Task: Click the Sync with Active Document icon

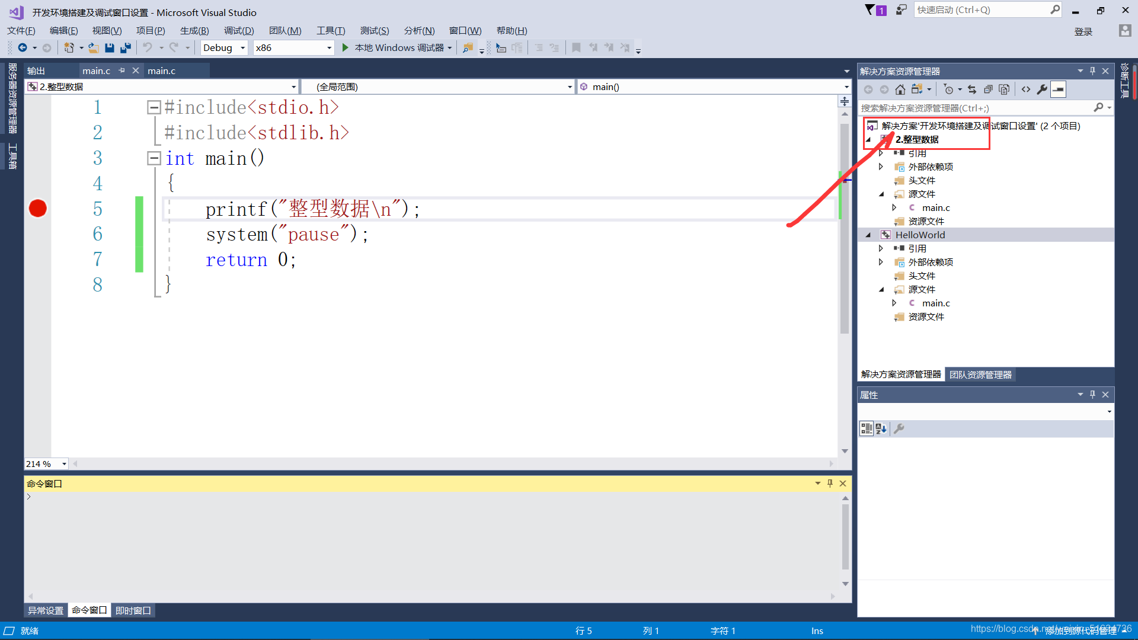Action: 972,89
